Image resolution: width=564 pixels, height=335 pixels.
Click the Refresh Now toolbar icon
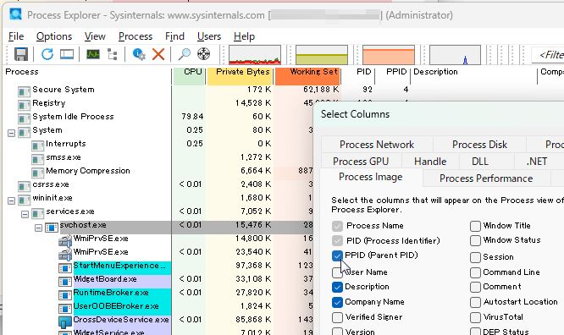coord(47,54)
